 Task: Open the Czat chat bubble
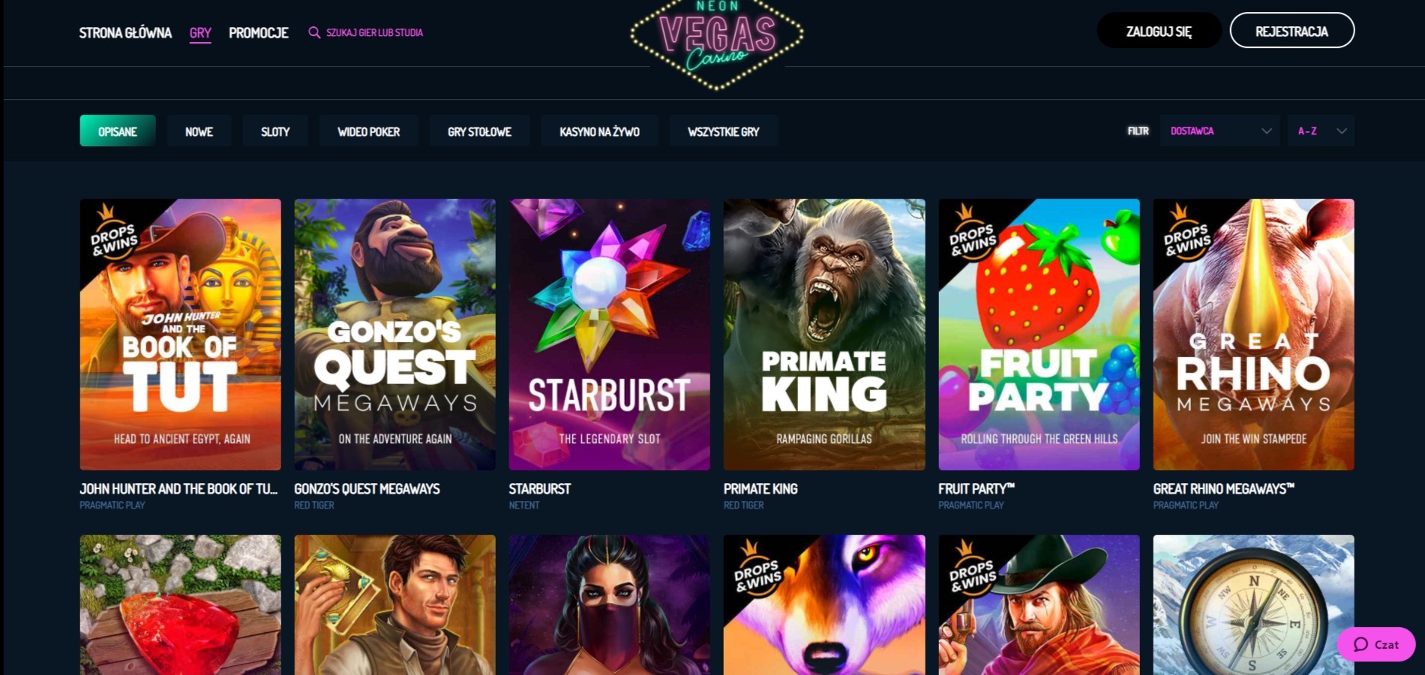click(x=1376, y=644)
